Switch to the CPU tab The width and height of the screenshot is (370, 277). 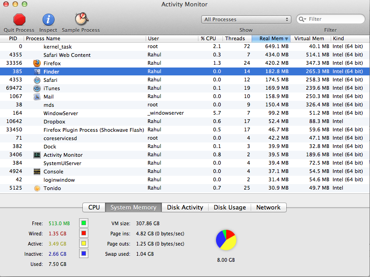tap(94, 207)
